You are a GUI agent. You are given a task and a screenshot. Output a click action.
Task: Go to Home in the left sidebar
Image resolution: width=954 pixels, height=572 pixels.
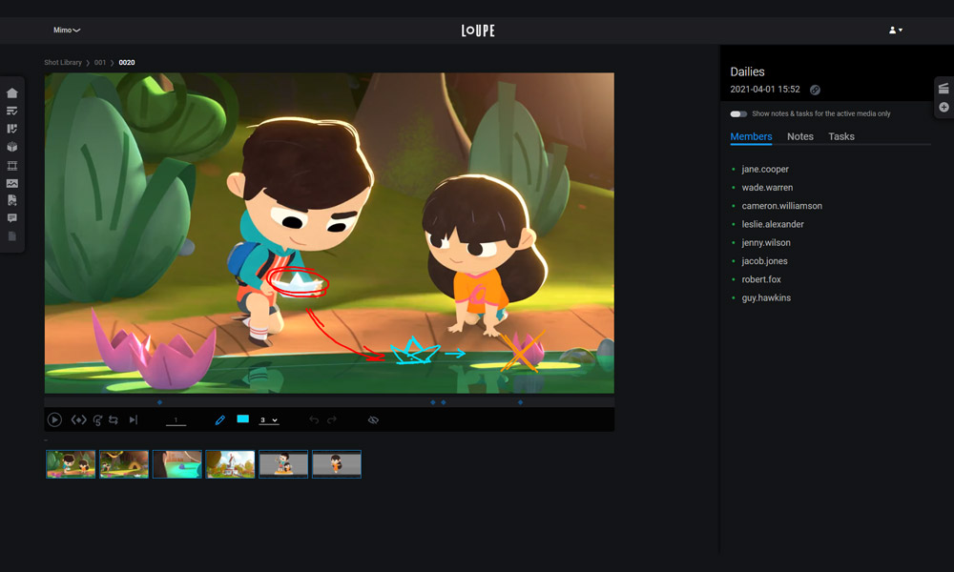[x=12, y=93]
